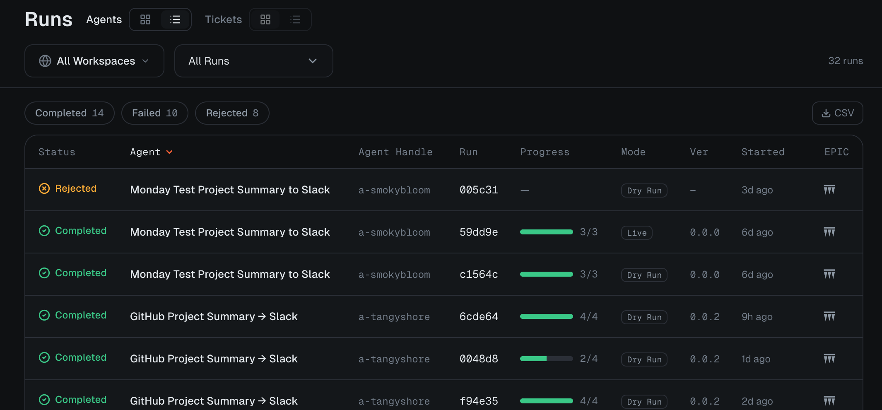Expand the All Runs dropdown
The width and height of the screenshot is (882, 410).
[254, 61]
